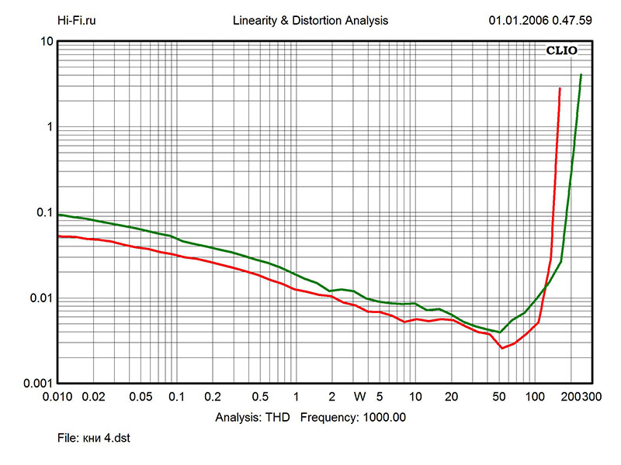This screenshot has height=465, width=621.
Task: Click the 200 label on the horizontal axis
Action: [570, 397]
